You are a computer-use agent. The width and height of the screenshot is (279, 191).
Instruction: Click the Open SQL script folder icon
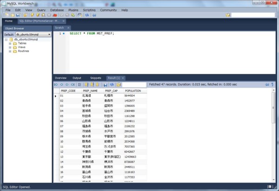tap(13, 15)
